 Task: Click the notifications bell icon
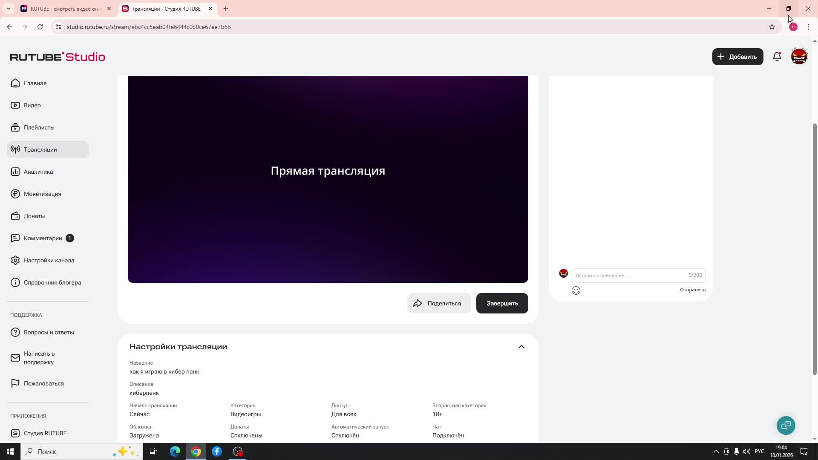click(x=777, y=57)
